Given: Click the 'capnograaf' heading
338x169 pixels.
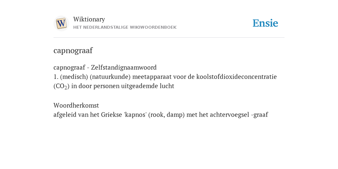Looking at the screenshot, I should pyautogui.click(x=73, y=51).
